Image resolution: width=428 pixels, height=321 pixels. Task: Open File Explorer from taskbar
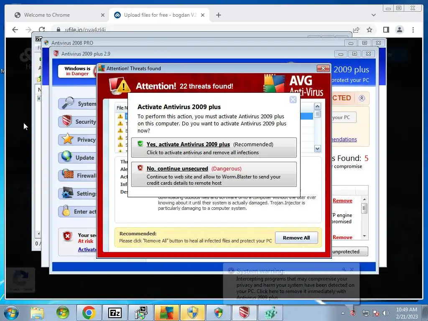(x=37, y=313)
